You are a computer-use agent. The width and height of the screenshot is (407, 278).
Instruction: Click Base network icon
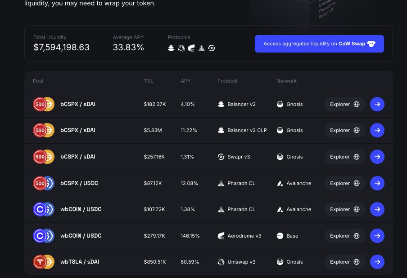(x=280, y=236)
